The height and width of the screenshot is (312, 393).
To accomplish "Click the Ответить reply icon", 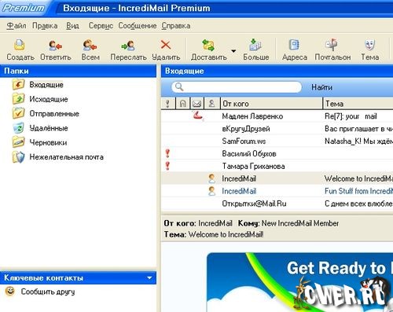I will [x=55, y=45].
